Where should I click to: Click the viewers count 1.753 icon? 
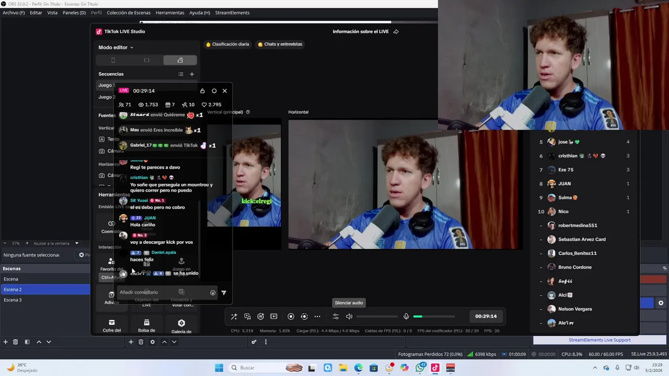(148, 104)
